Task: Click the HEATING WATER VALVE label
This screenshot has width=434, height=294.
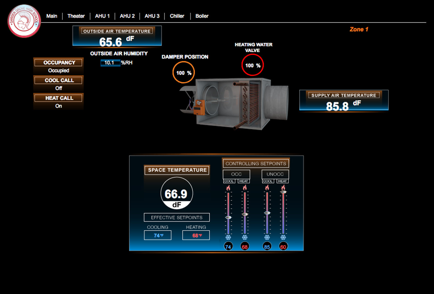Action: point(254,47)
